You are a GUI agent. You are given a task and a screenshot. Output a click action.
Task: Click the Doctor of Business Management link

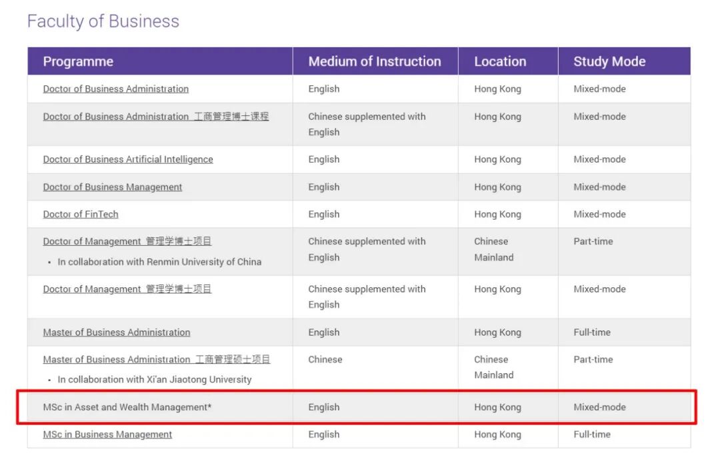pyautogui.click(x=112, y=187)
